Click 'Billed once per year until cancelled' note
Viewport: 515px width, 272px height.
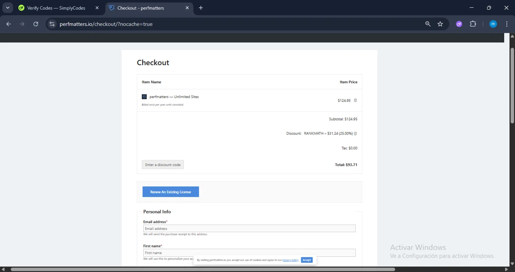click(162, 105)
